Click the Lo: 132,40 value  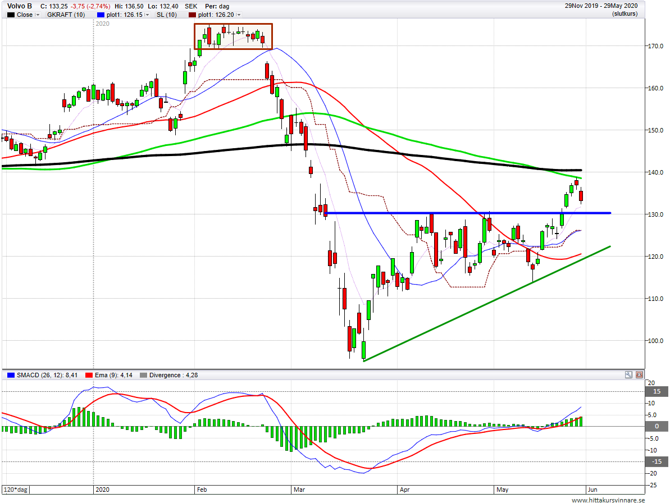[x=163, y=6]
